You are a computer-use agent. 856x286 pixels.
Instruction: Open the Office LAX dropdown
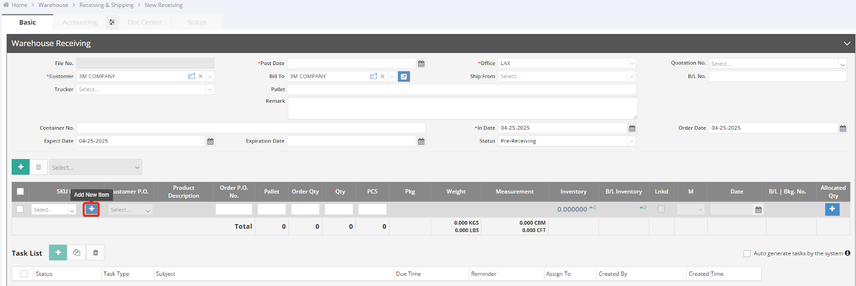point(631,63)
